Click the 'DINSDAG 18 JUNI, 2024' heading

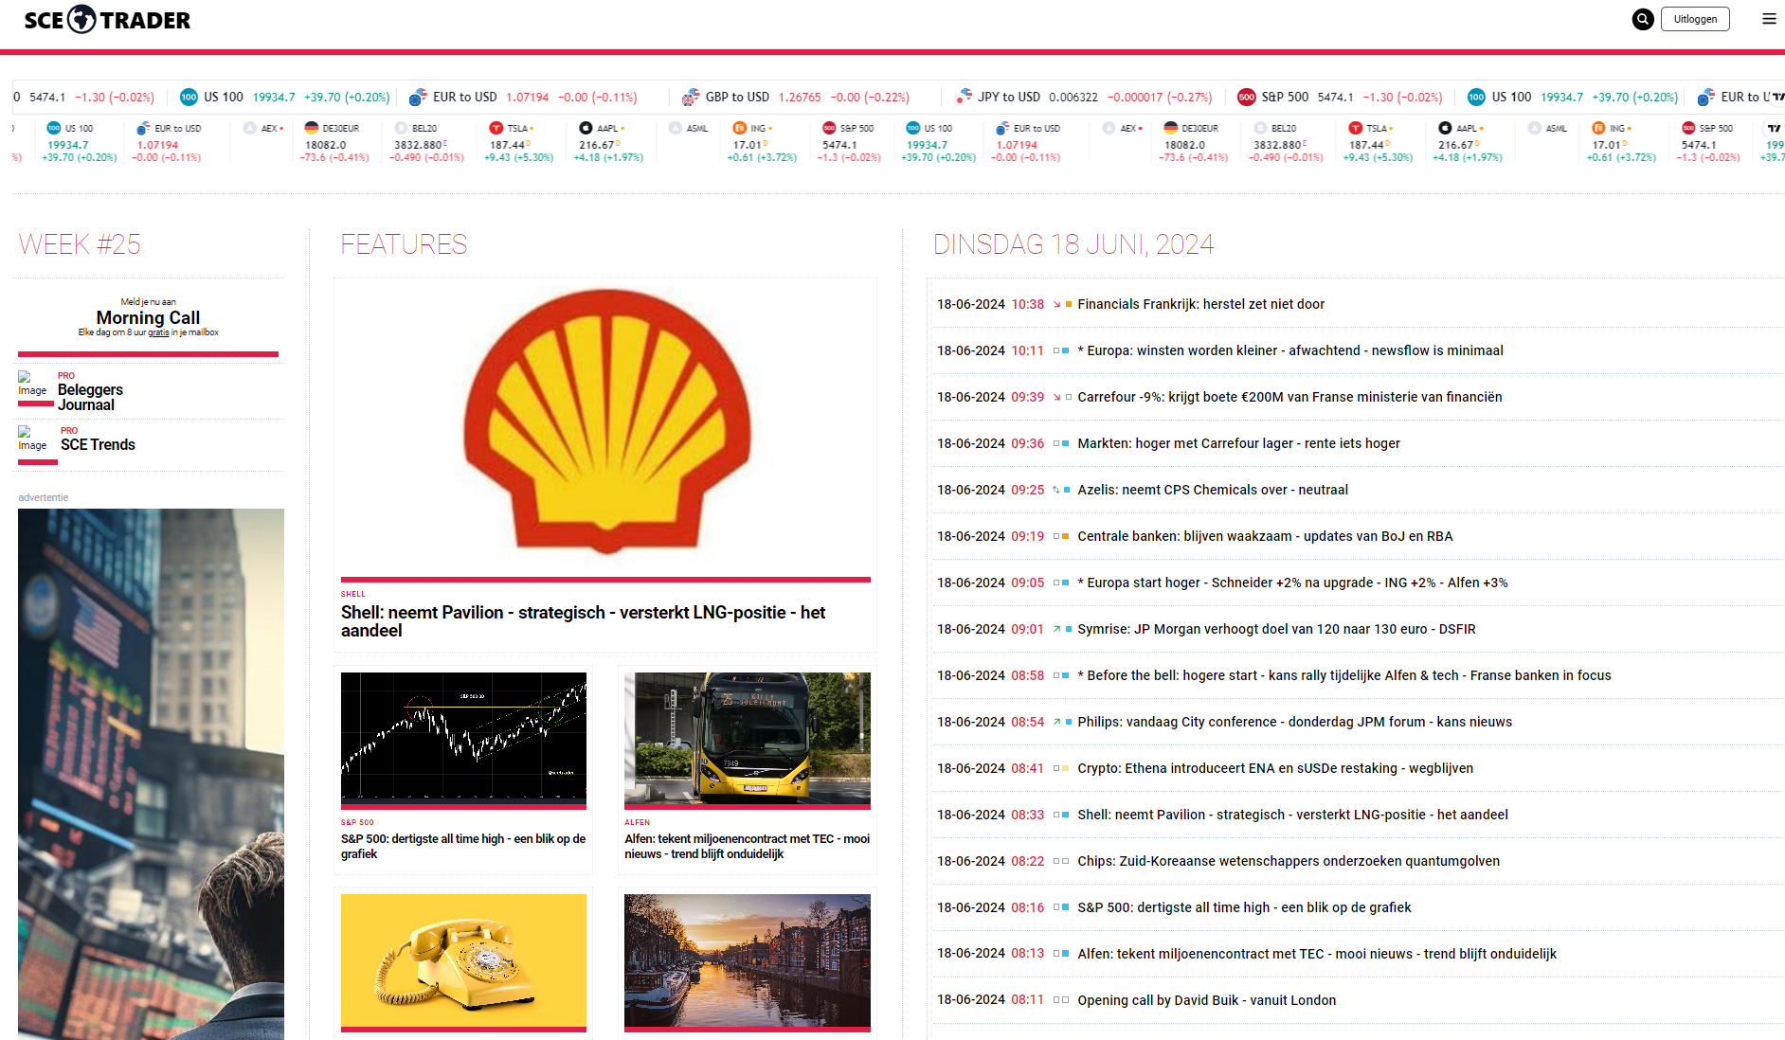(x=1073, y=244)
